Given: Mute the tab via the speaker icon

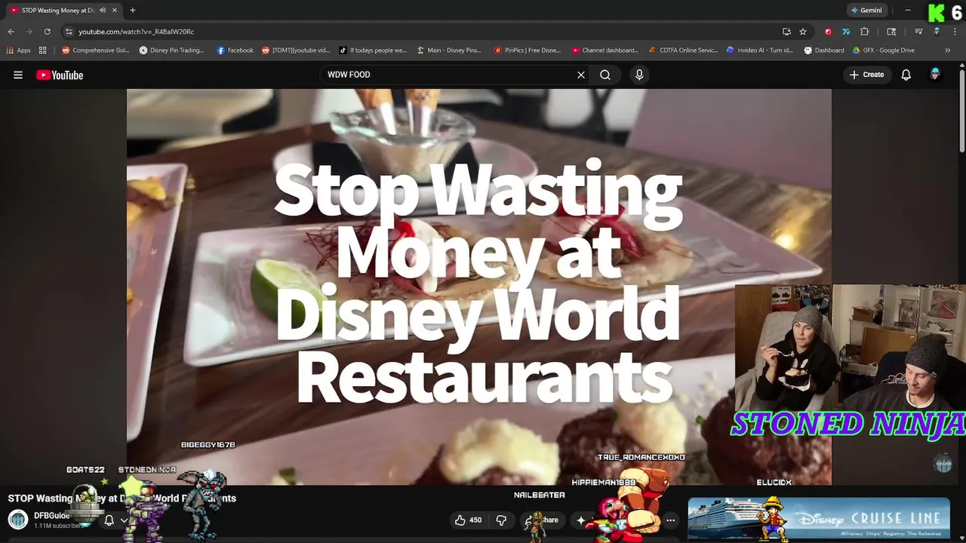Looking at the screenshot, I should (102, 11).
